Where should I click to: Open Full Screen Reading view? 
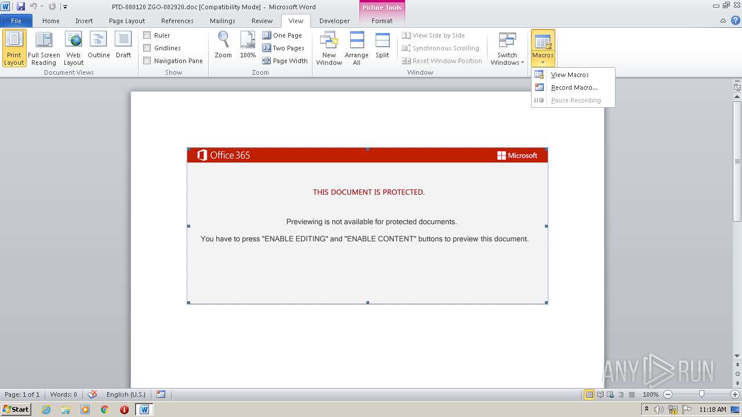pyautogui.click(x=43, y=48)
